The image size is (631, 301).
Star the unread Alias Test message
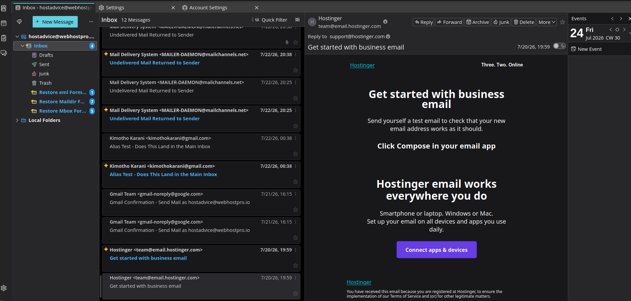tap(295, 182)
